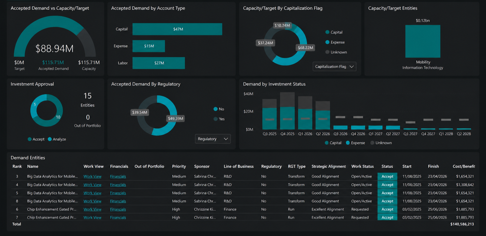Click the Capital legend swatch in Capacity/Target chart

click(x=327, y=32)
